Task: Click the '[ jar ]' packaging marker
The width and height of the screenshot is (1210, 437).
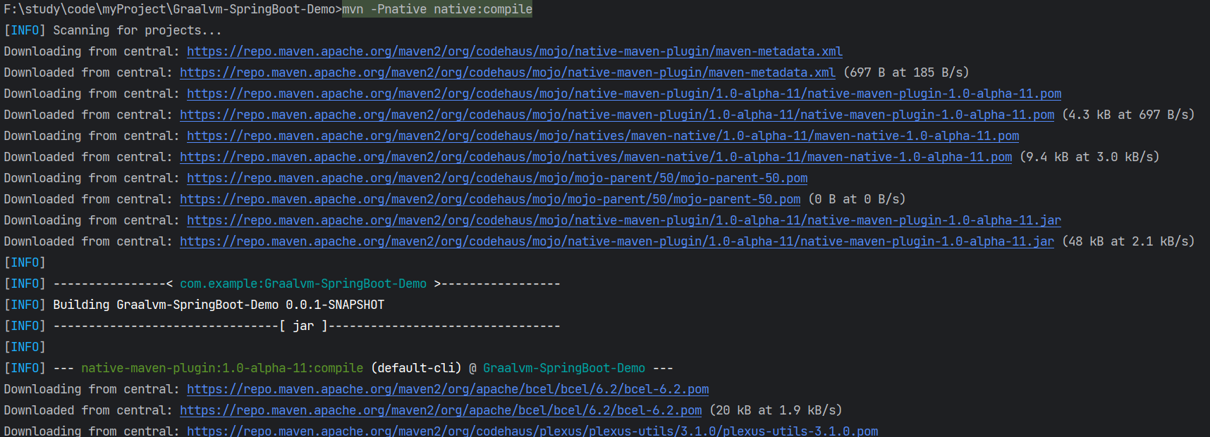Action: (x=303, y=326)
